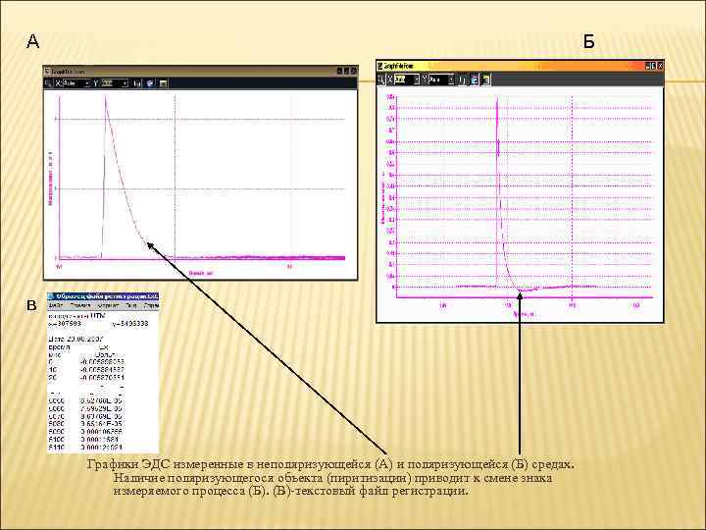Open the Вид menu in the Notepad window
The height and width of the screenshot is (530, 706).
point(131,305)
